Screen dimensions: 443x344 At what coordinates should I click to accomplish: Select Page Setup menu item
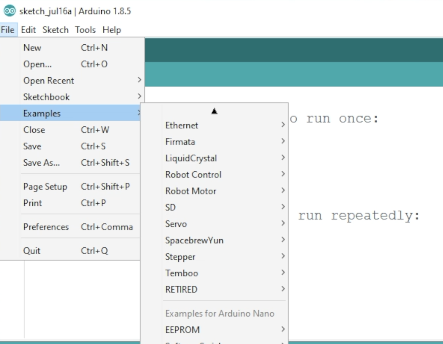[x=45, y=186]
